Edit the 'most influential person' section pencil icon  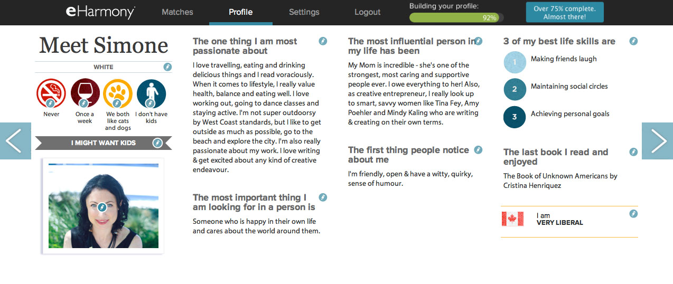(478, 41)
